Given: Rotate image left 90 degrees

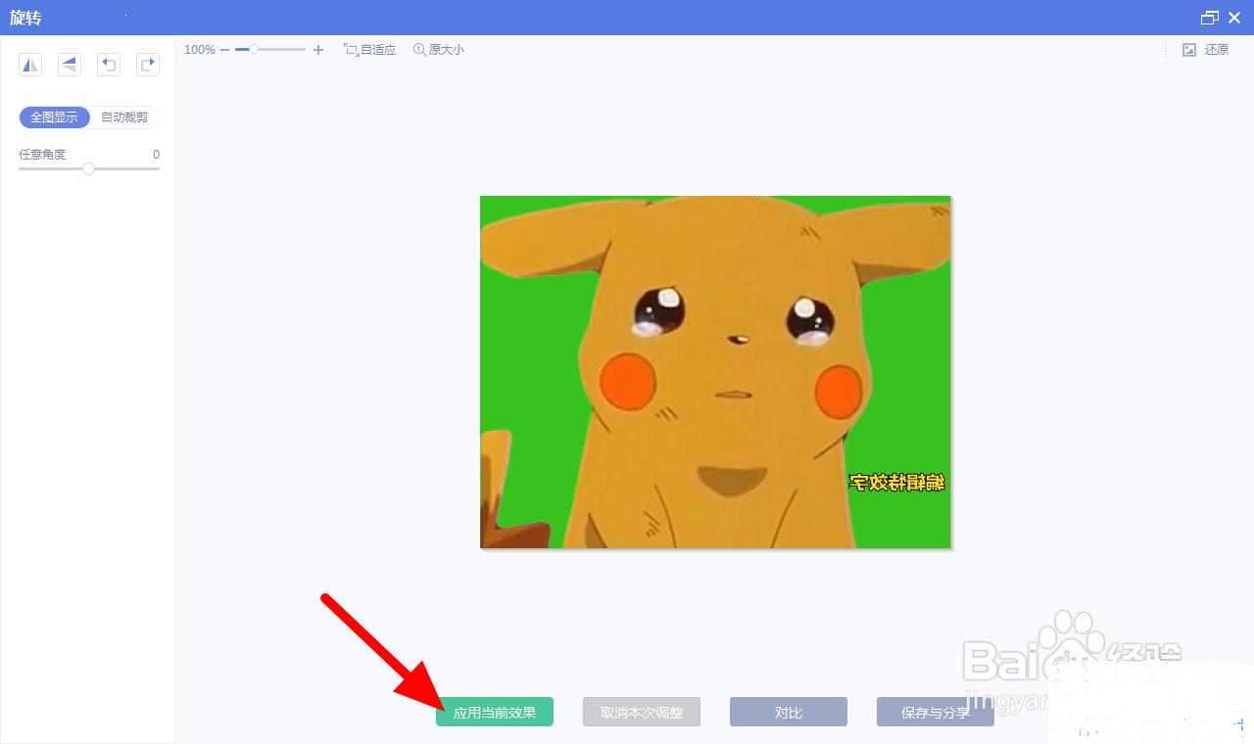Looking at the screenshot, I should tap(109, 65).
